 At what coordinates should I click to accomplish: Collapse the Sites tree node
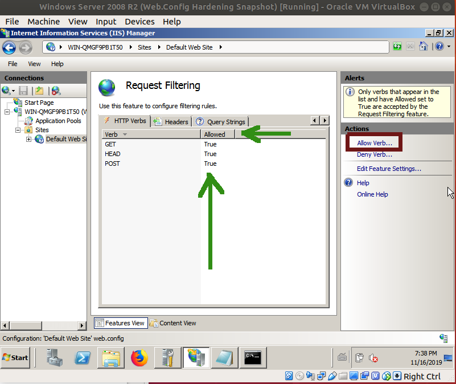(x=18, y=130)
